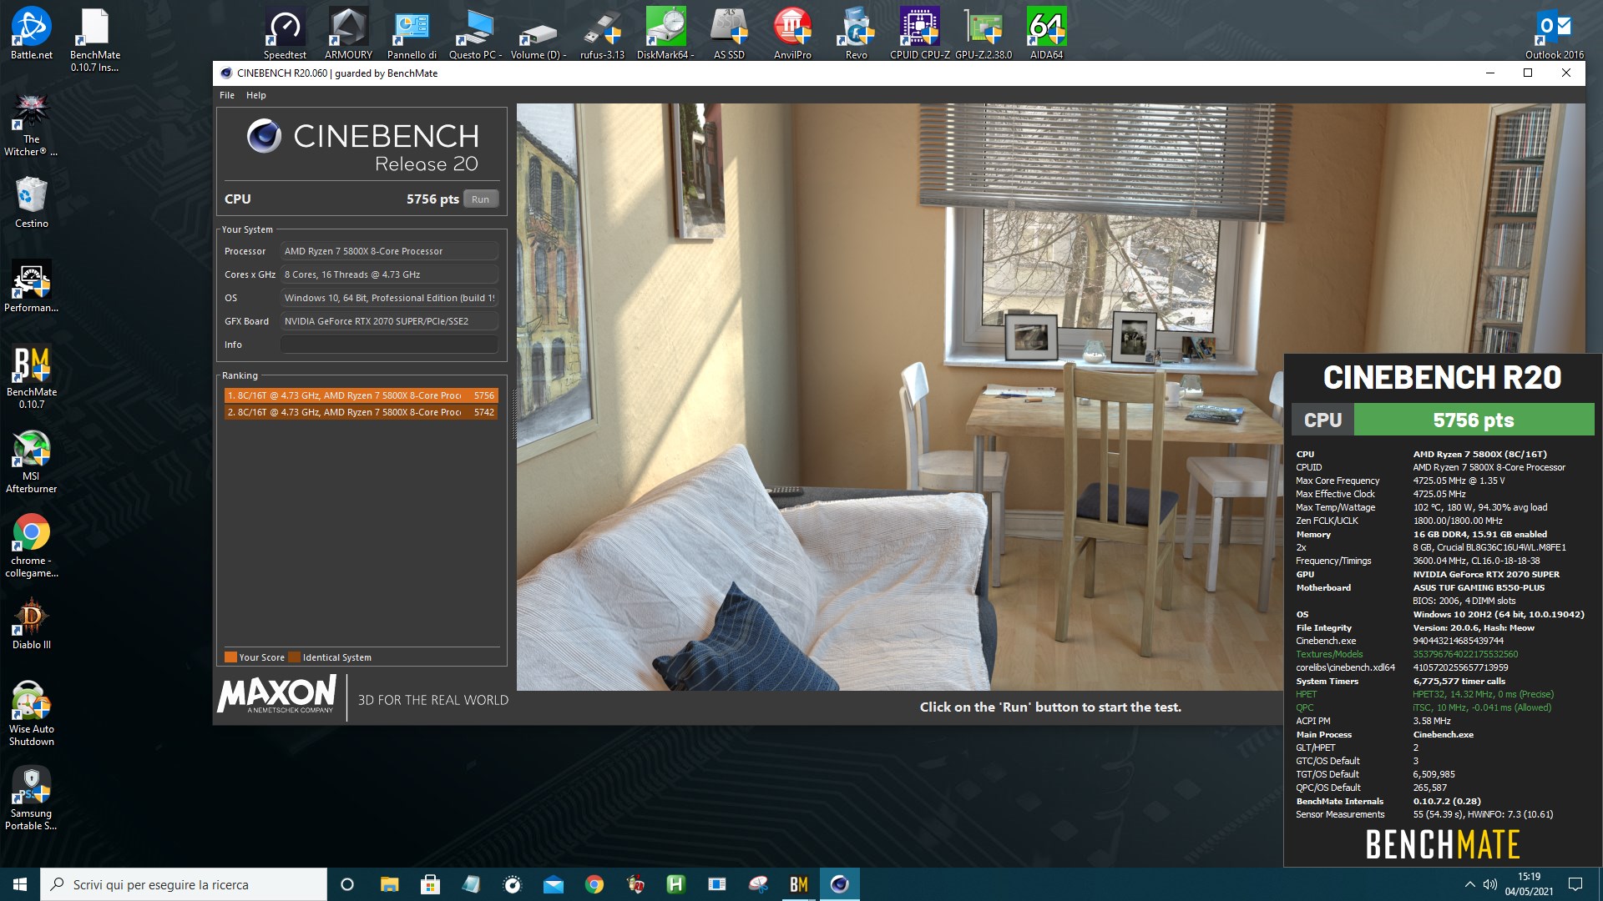Open the Samsung Portable SSD icon
Image resolution: width=1603 pixels, height=901 pixels.
pyautogui.click(x=31, y=798)
